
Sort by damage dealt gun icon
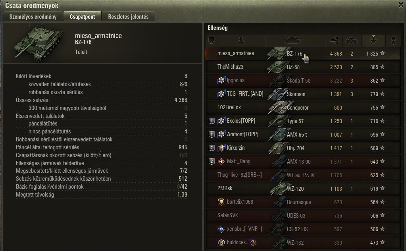(x=334, y=41)
